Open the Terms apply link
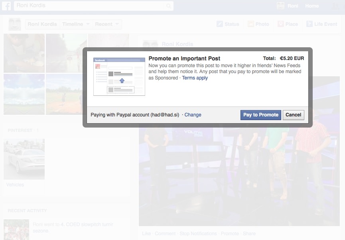 point(195,78)
